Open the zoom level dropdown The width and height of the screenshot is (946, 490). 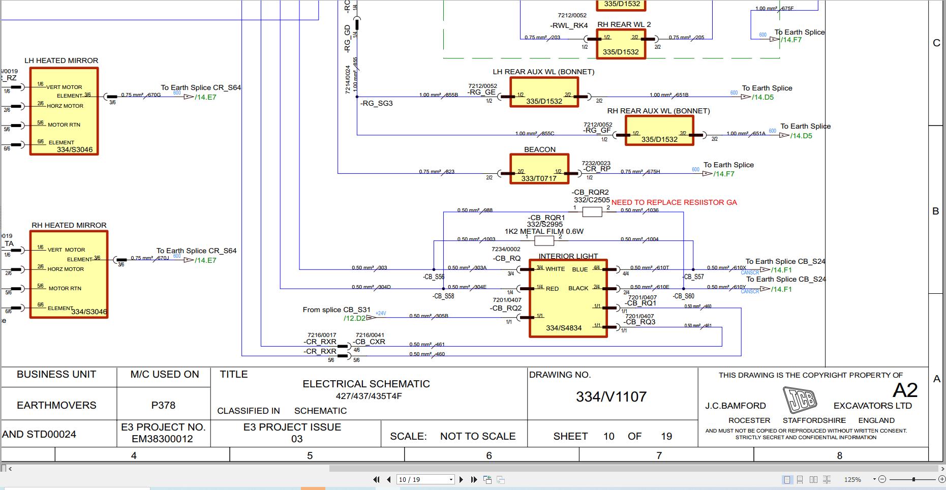pyautogui.click(x=874, y=478)
